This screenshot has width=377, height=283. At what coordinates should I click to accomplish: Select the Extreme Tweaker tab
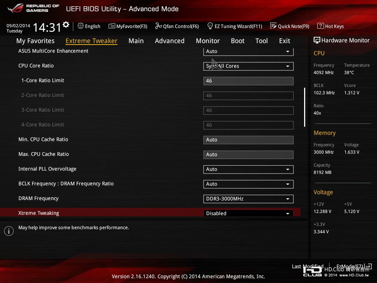pos(91,41)
